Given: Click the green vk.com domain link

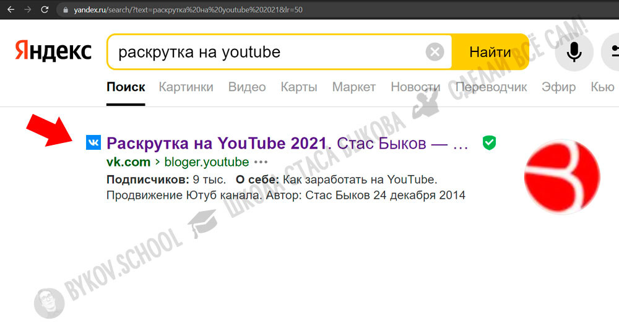Looking at the screenshot, I should [128, 162].
